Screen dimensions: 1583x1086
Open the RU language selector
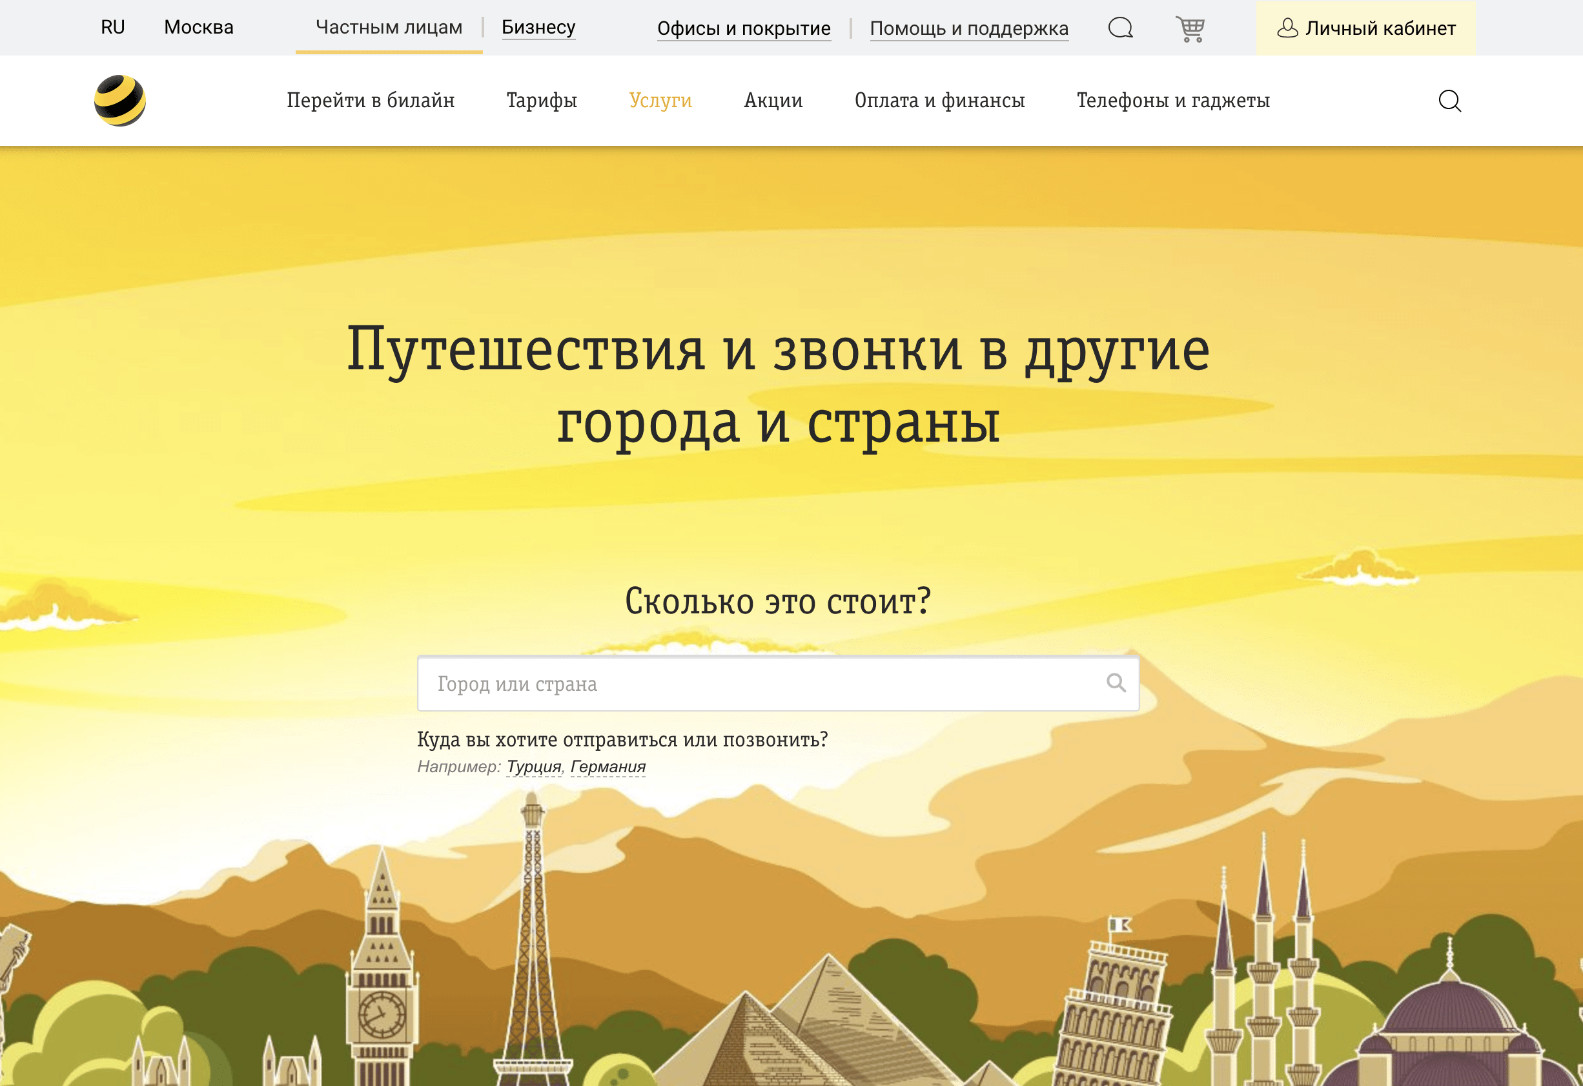point(113,27)
